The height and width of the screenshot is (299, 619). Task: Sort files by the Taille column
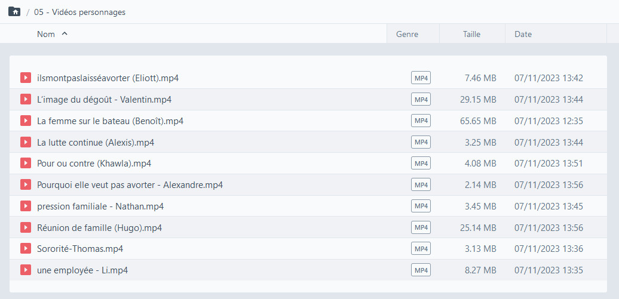point(472,35)
